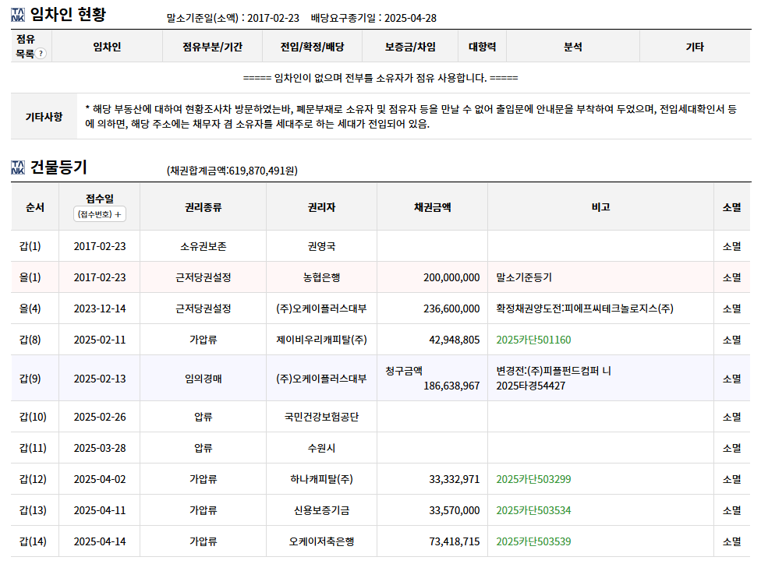This screenshot has width=761, height=564.
Task: Select the 보증금/차임 column header
Action: point(410,47)
